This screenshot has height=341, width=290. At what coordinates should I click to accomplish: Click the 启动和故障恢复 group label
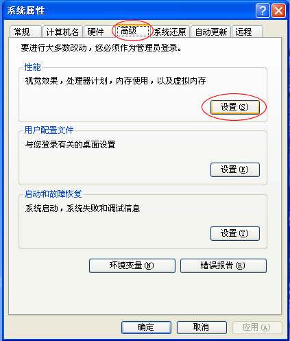53,194
